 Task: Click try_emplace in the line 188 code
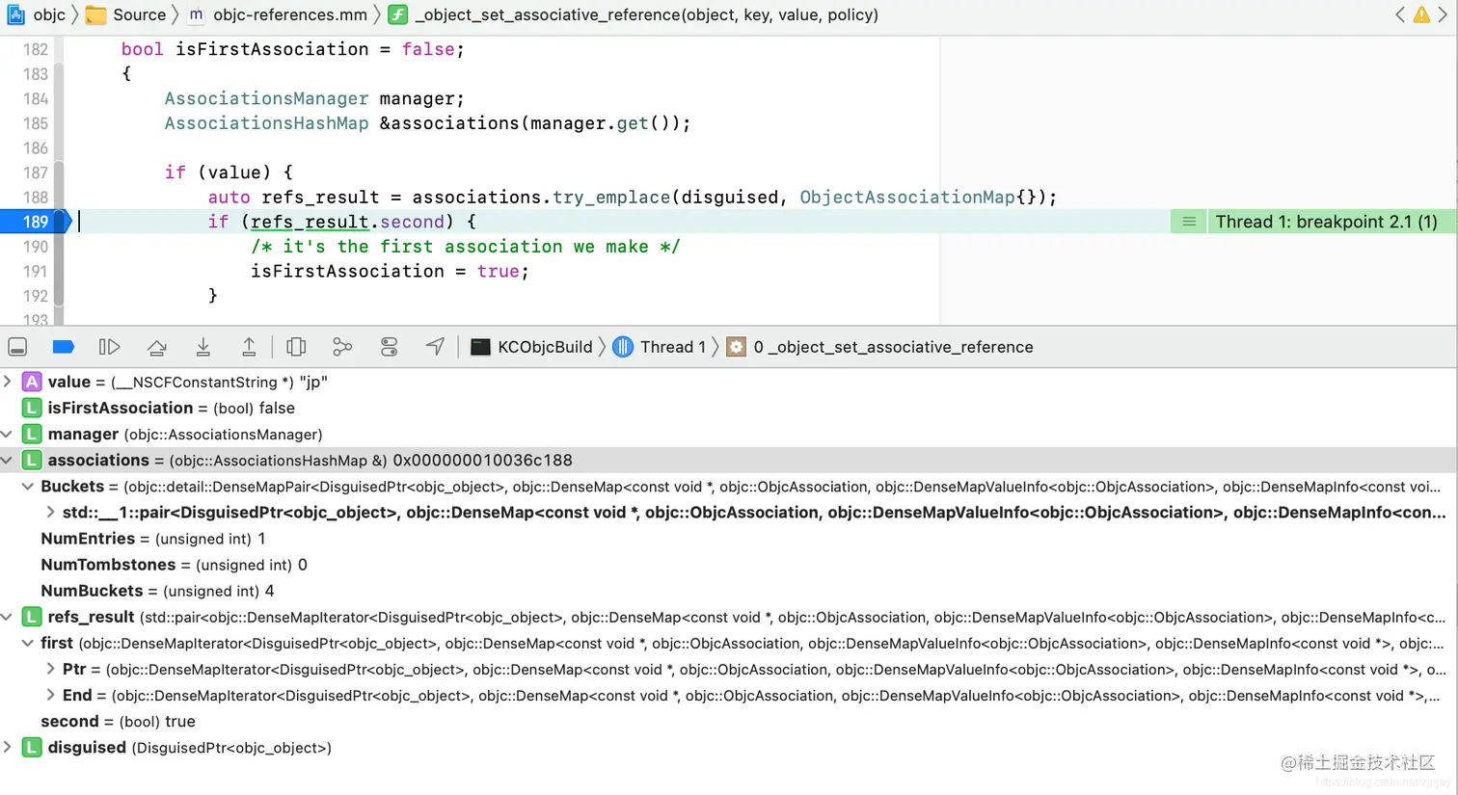pos(611,197)
